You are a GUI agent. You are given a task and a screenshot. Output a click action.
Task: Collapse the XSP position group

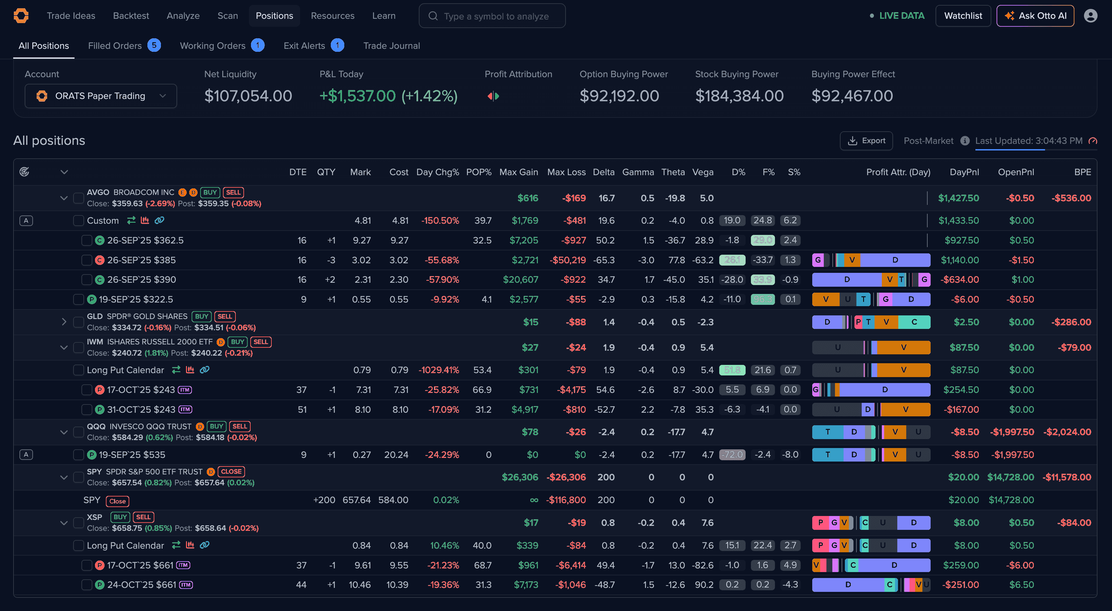tap(64, 523)
